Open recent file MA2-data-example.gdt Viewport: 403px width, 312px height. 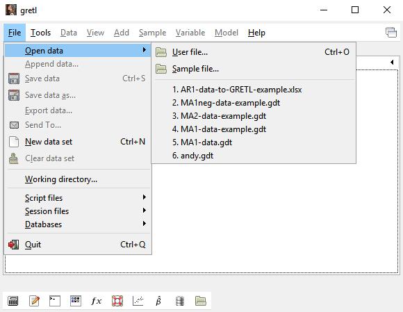(254, 116)
